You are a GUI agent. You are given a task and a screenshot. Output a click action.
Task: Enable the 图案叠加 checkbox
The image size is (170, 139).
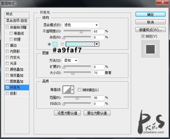pyautogui.click(x=7, y=81)
